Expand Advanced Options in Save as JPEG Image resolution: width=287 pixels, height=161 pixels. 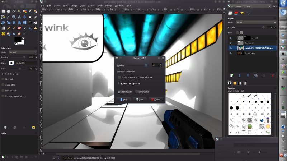(119, 83)
